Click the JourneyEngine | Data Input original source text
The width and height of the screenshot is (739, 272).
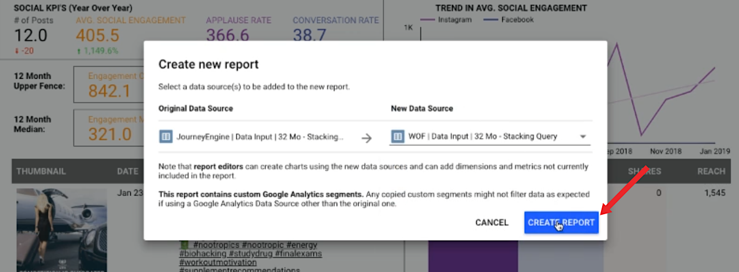(x=260, y=137)
